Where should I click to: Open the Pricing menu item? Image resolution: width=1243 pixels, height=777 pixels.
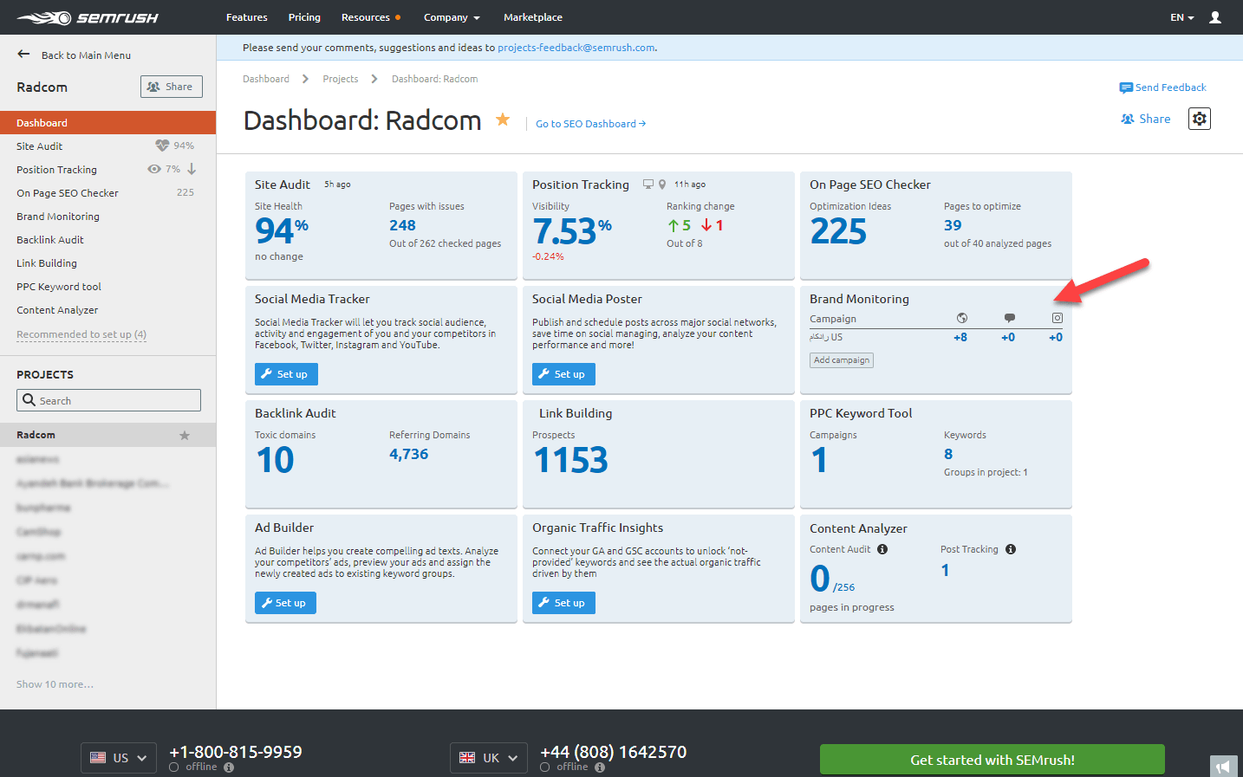point(304,17)
